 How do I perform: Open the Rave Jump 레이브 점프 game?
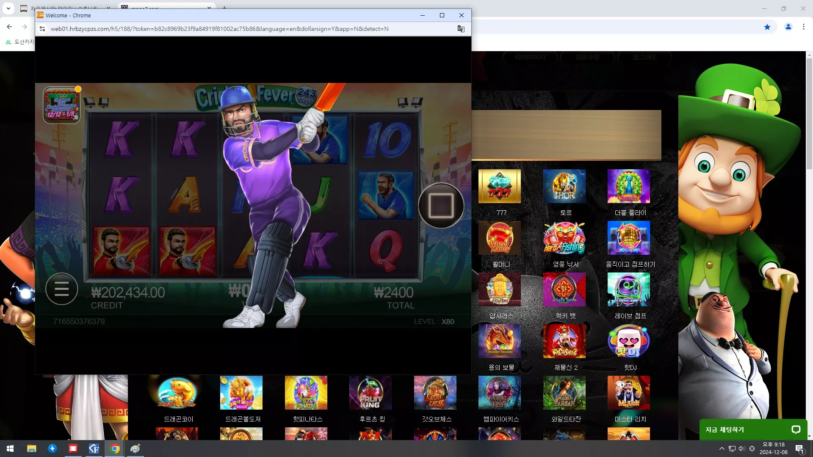[x=629, y=289]
